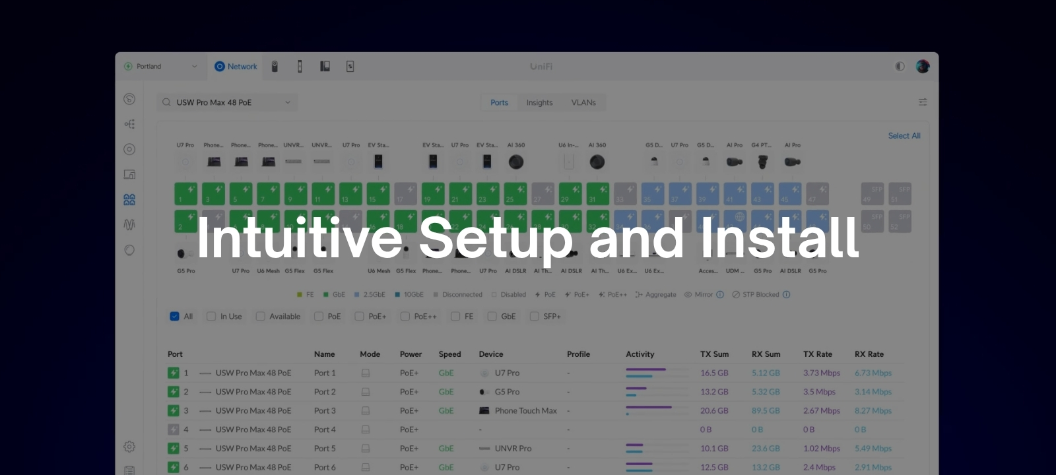Select gray disconnected port 17 in diagram
The width and height of the screenshot is (1056, 475).
(x=406, y=194)
